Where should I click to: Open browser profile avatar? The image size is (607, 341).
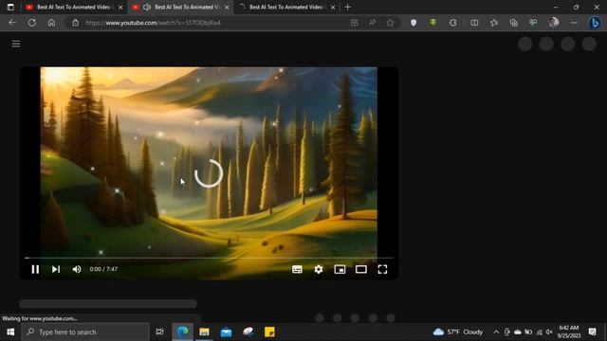[554, 23]
